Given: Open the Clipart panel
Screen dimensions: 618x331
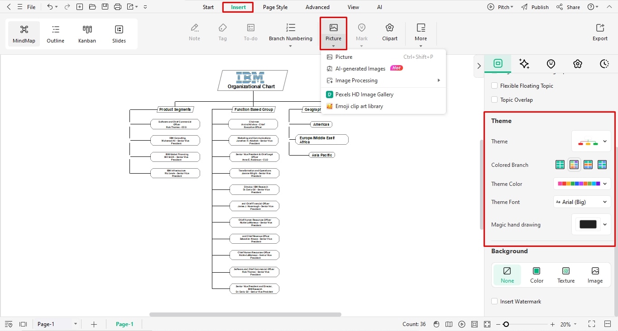Looking at the screenshot, I should tap(390, 32).
